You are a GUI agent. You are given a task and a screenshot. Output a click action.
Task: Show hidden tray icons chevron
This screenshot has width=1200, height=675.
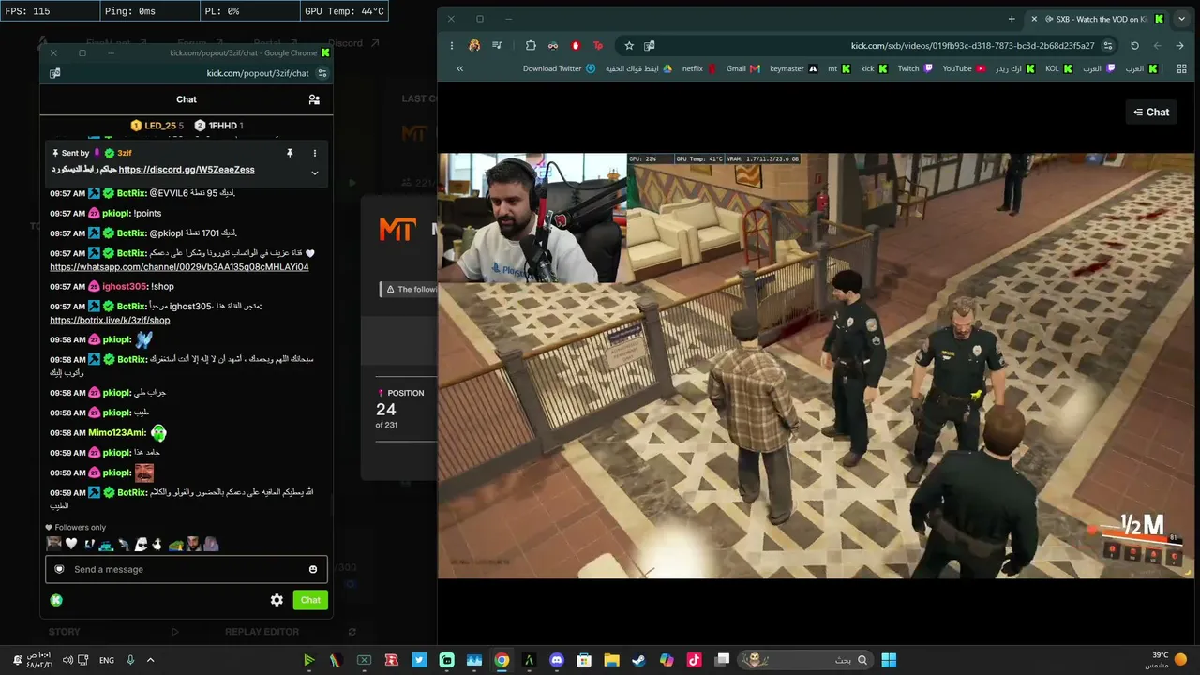150,660
